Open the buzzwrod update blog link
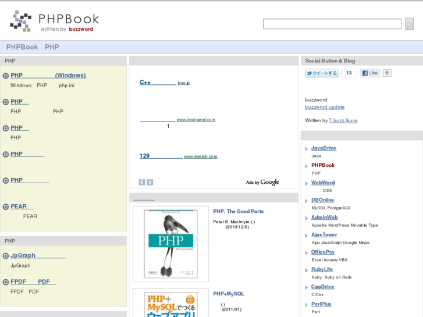The width and height of the screenshot is (423, 317). [325, 107]
